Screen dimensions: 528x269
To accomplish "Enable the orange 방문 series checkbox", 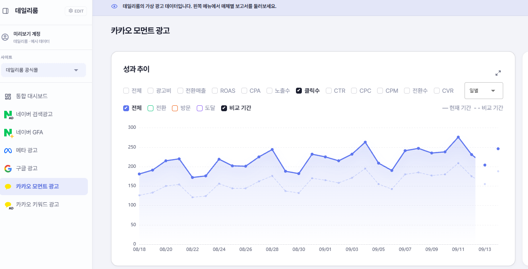I will pyautogui.click(x=175, y=108).
